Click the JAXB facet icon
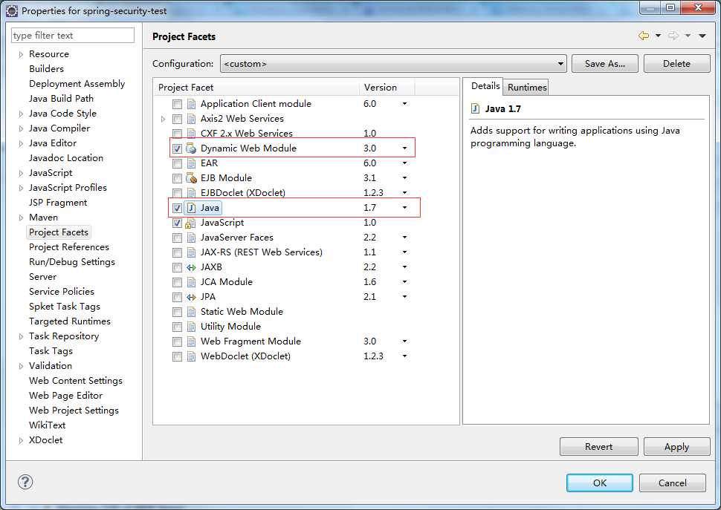This screenshot has height=510, width=721. click(x=191, y=267)
